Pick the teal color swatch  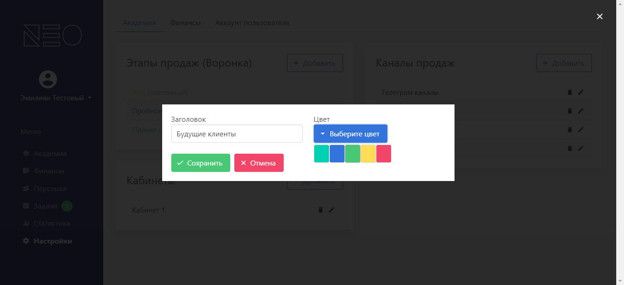322,154
